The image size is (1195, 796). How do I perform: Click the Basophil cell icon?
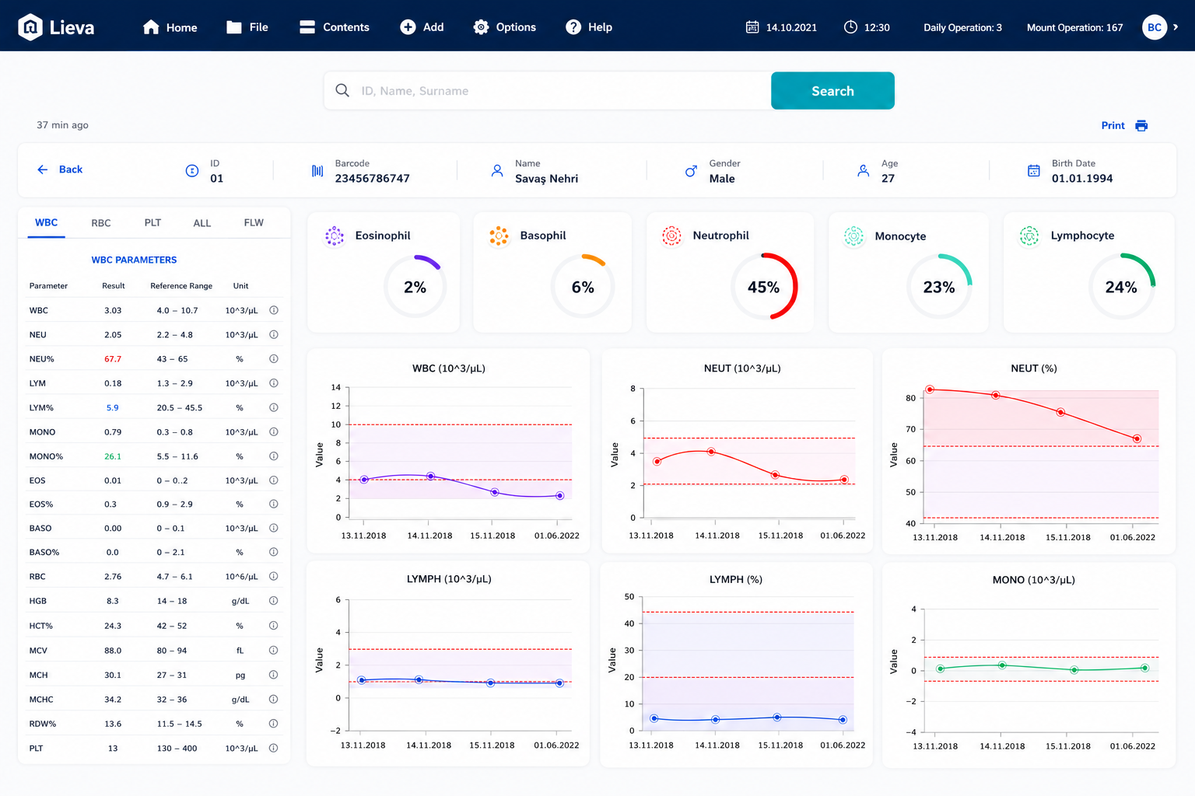coord(499,236)
